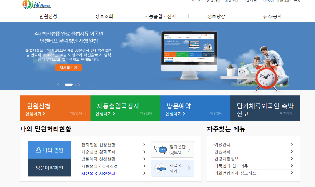This screenshot has height=187, width=315.
Task: Go to next banner slide arrow
Action: (x=79, y=85)
